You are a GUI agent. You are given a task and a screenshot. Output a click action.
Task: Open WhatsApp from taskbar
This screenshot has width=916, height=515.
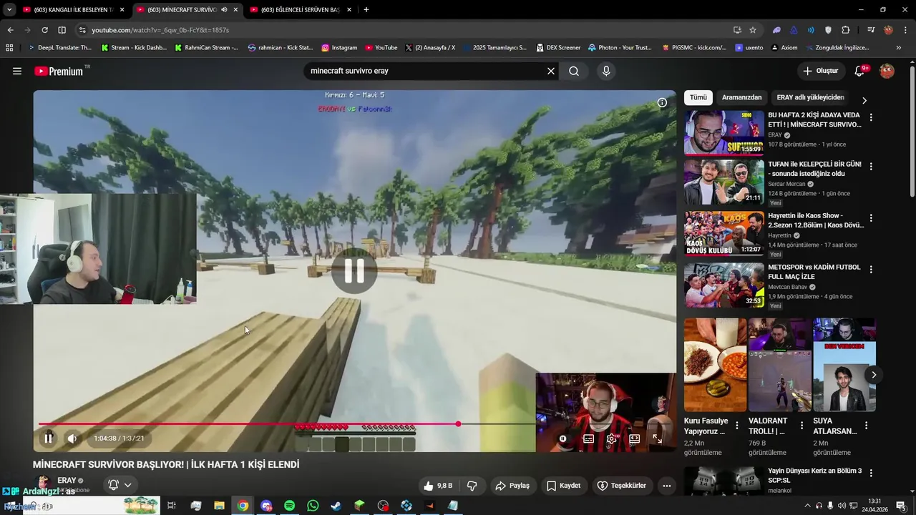[x=313, y=506]
